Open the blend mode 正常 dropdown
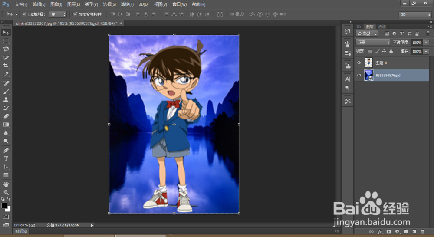Viewport: 434px width, 237px height. pos(373,43)
